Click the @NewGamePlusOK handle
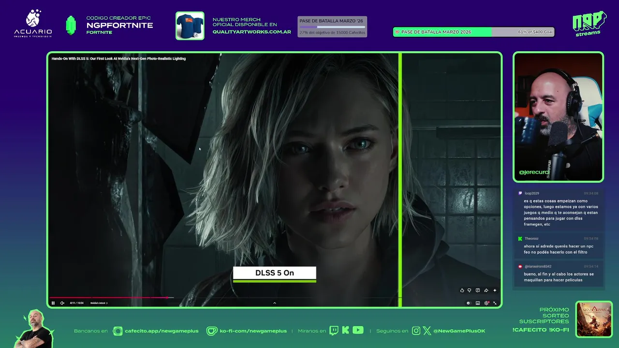Image resolution: width=619 pixels, height=348 pixels. tap(459, 331)
